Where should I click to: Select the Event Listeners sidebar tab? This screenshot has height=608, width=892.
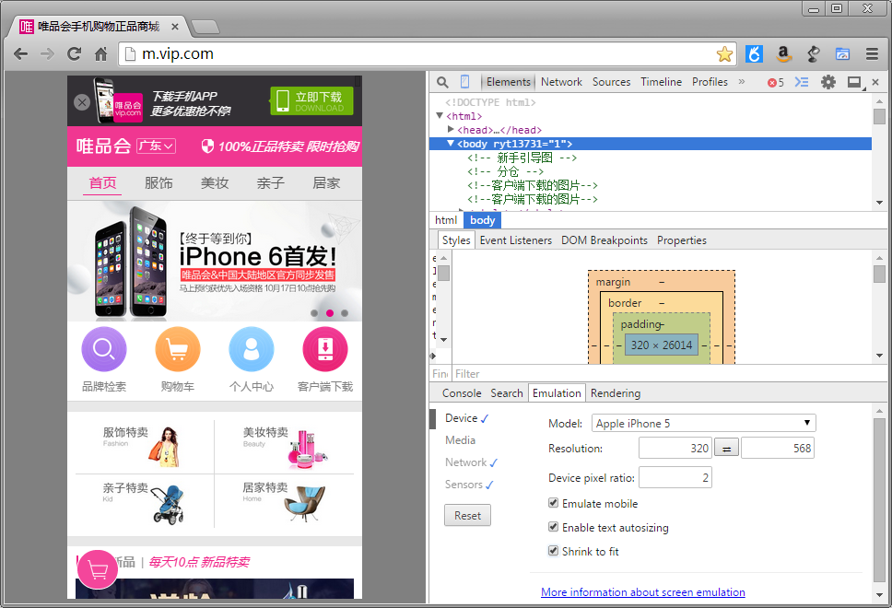tap(516, 240)
